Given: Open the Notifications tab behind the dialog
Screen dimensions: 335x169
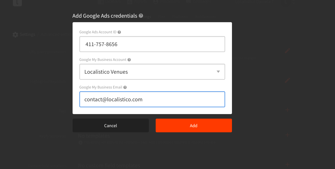Looking at the screenshot, I should (205, 17).
